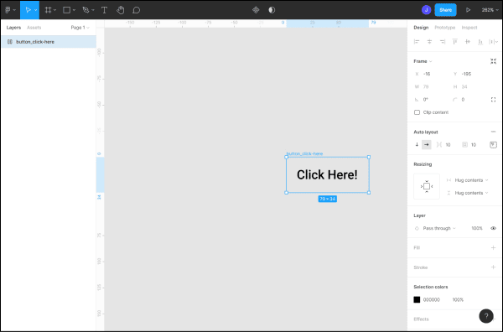Click the rotation angle field

431,100
